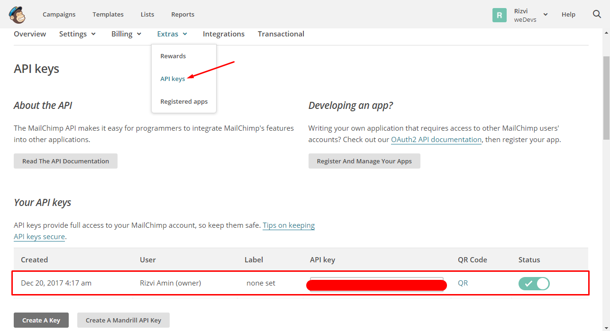Click Read The API Documentation button

[65, 161]
